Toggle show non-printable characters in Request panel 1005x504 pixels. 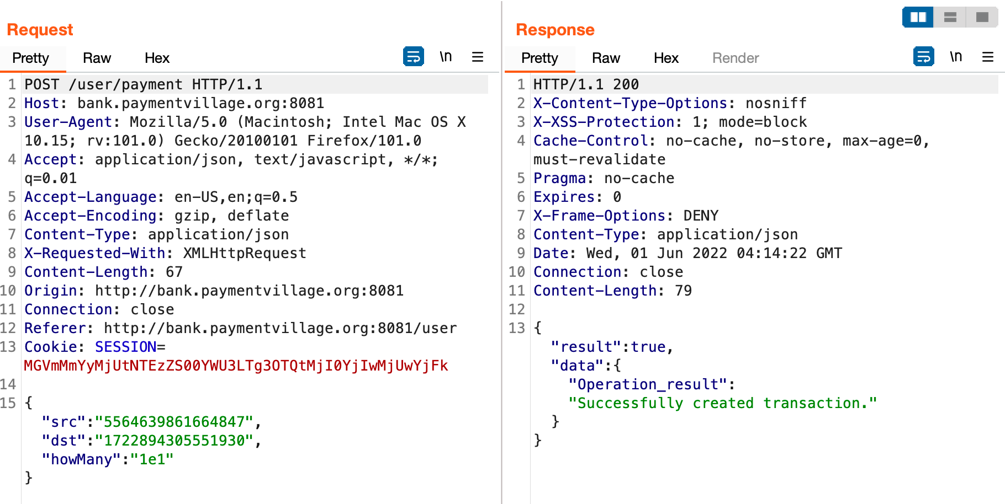(446, 57)
